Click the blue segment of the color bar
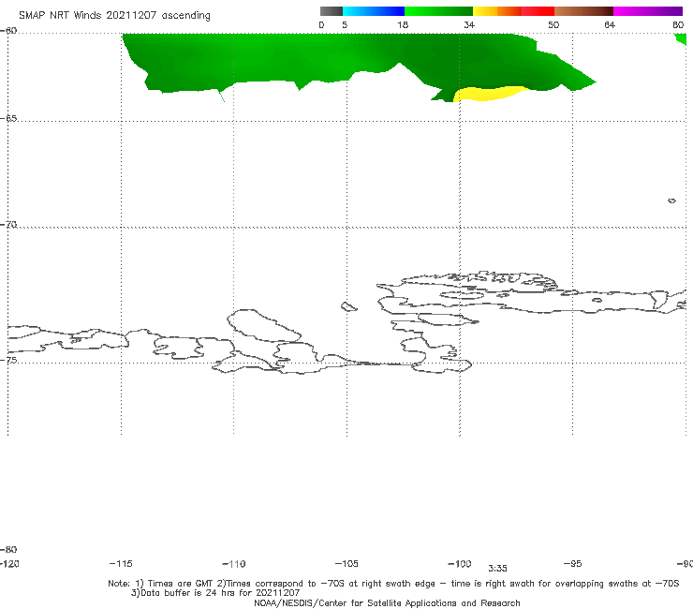This screenshot has height=609, width=693. click(374, 11)
